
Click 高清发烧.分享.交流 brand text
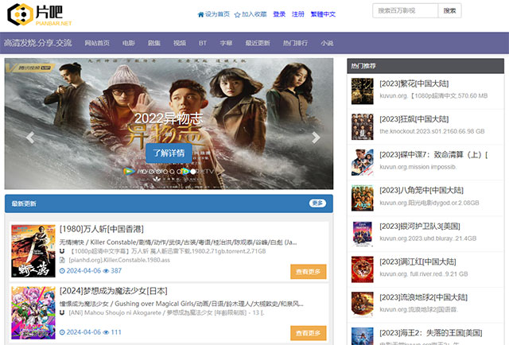(38, 43)
